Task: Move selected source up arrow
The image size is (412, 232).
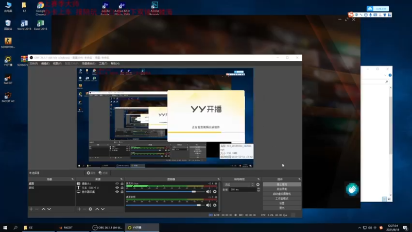Action: (97, 209)
